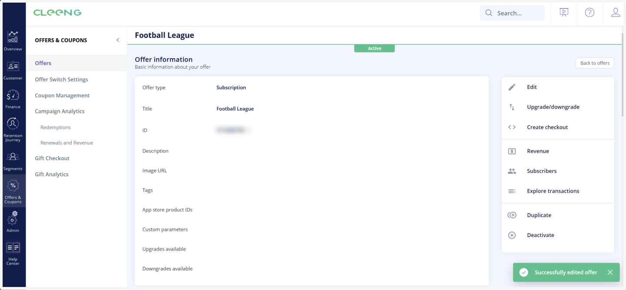
Task: Focus the Search input field
Action: (x=512, y=13)
